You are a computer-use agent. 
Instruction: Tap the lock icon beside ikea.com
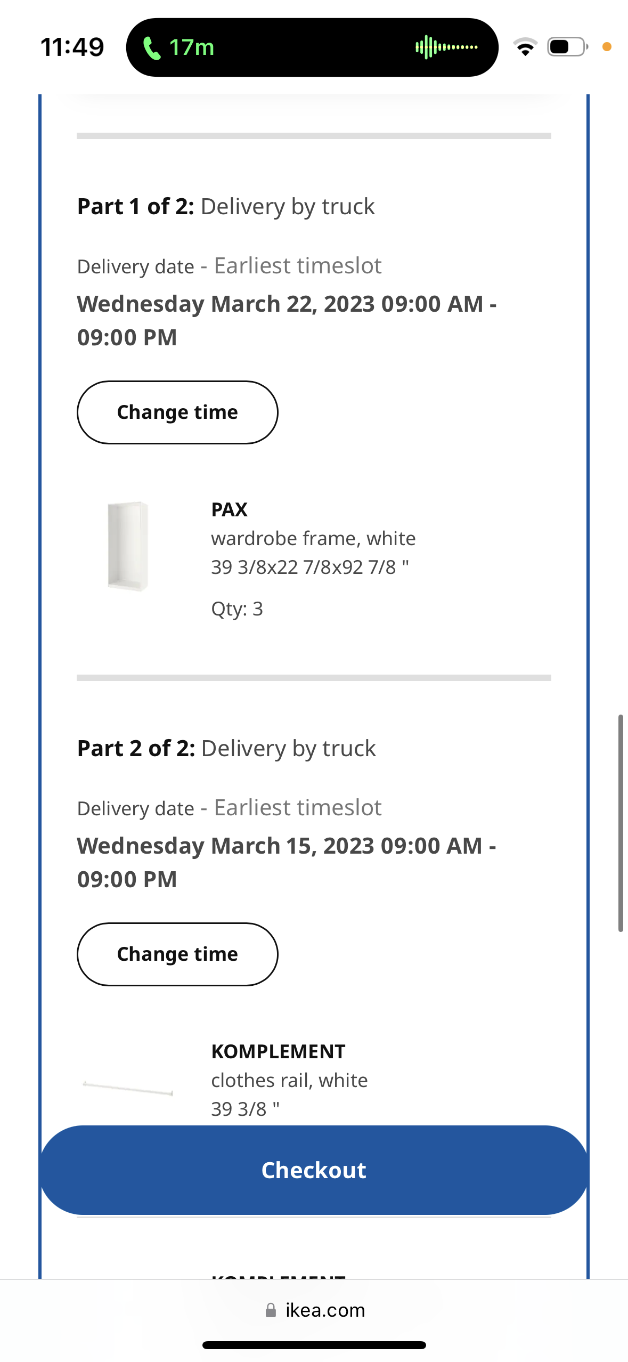(271, 1310)
